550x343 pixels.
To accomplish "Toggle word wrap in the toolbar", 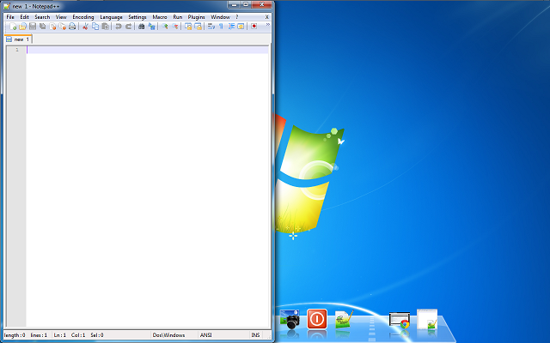I will [211, 27].
